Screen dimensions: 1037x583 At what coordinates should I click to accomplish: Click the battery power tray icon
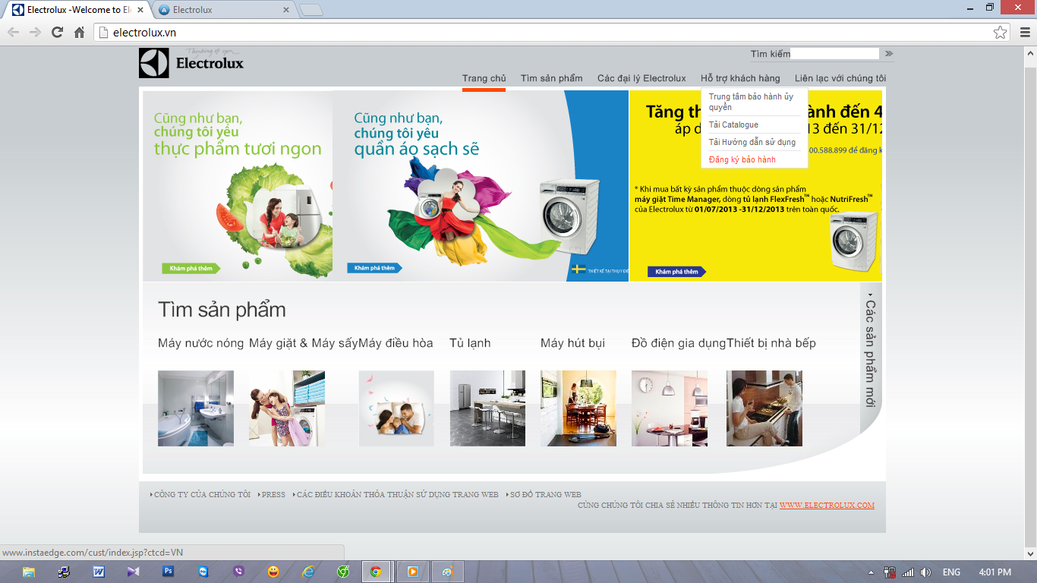(x=890, y=572)
